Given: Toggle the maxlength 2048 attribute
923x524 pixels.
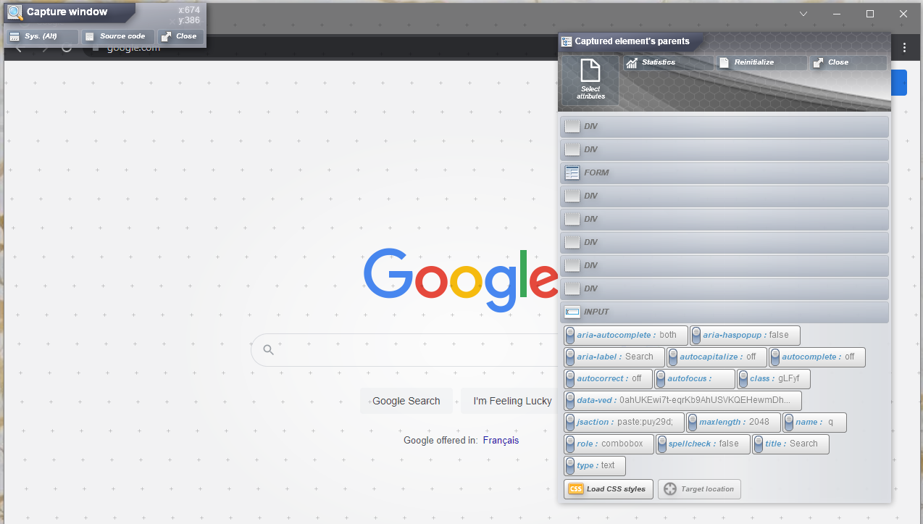Looking at the screenshot, I should pos(733,423).
